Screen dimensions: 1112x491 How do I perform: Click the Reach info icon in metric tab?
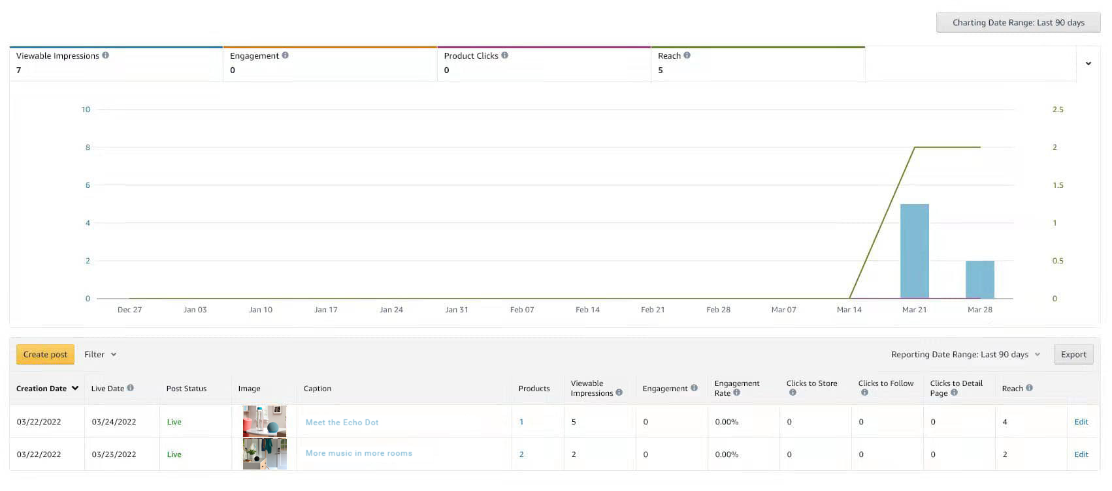tap(687, 55)
